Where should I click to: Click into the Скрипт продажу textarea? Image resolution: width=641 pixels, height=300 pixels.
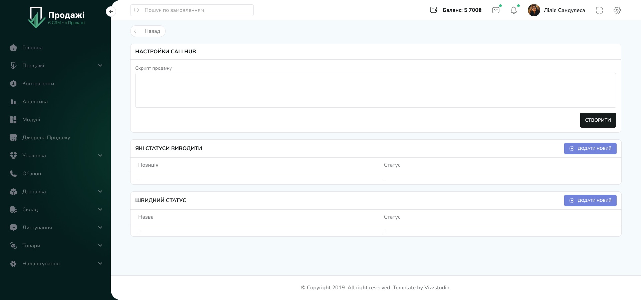376,90
